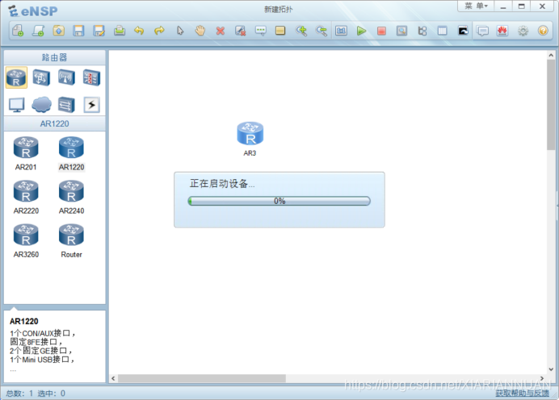The height and width of the screenshot is (400, 559).
Task: Add a text note with the speech bubble tool
Action: 261,31
